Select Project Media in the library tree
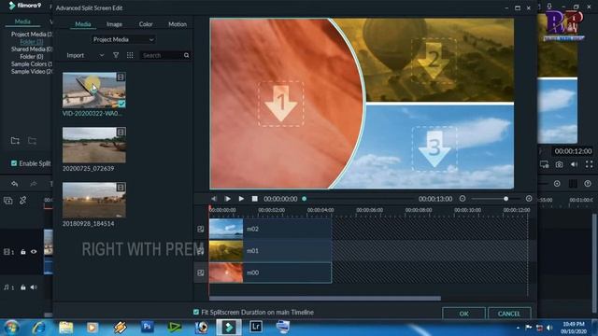598x336 pixels. (x=32, y=35)
